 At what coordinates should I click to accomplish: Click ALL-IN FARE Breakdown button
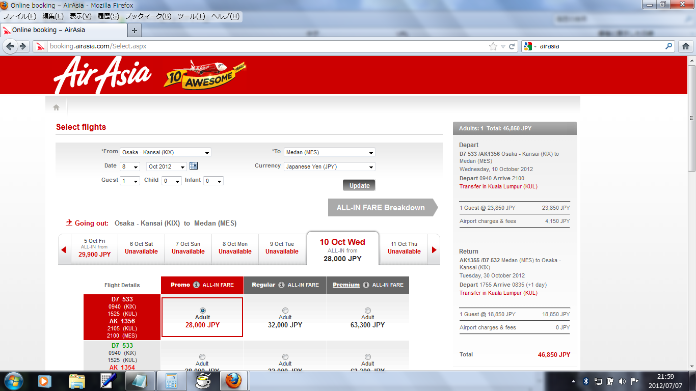[383, 208]
